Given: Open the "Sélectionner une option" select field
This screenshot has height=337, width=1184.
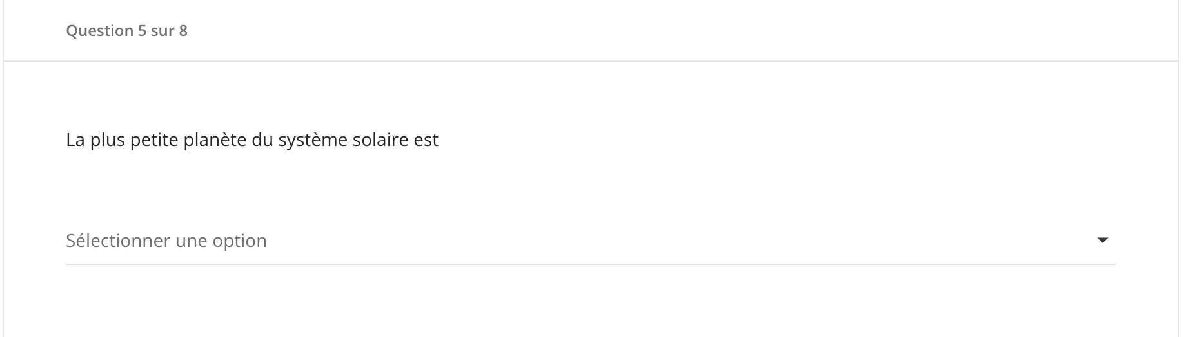Looking at the screenshot, I should (x=580, y=241).
